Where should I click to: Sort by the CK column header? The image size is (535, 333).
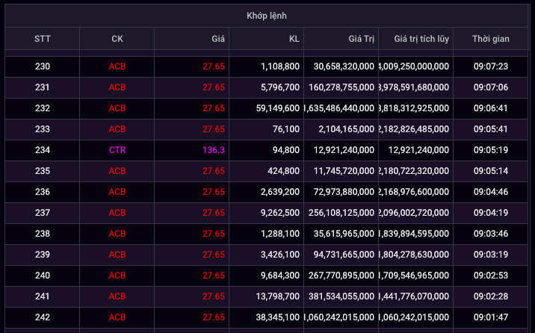tap(117, 39)
